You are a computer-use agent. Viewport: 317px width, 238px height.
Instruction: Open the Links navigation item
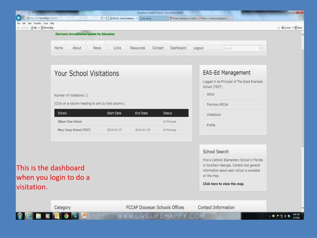(117, 48)
